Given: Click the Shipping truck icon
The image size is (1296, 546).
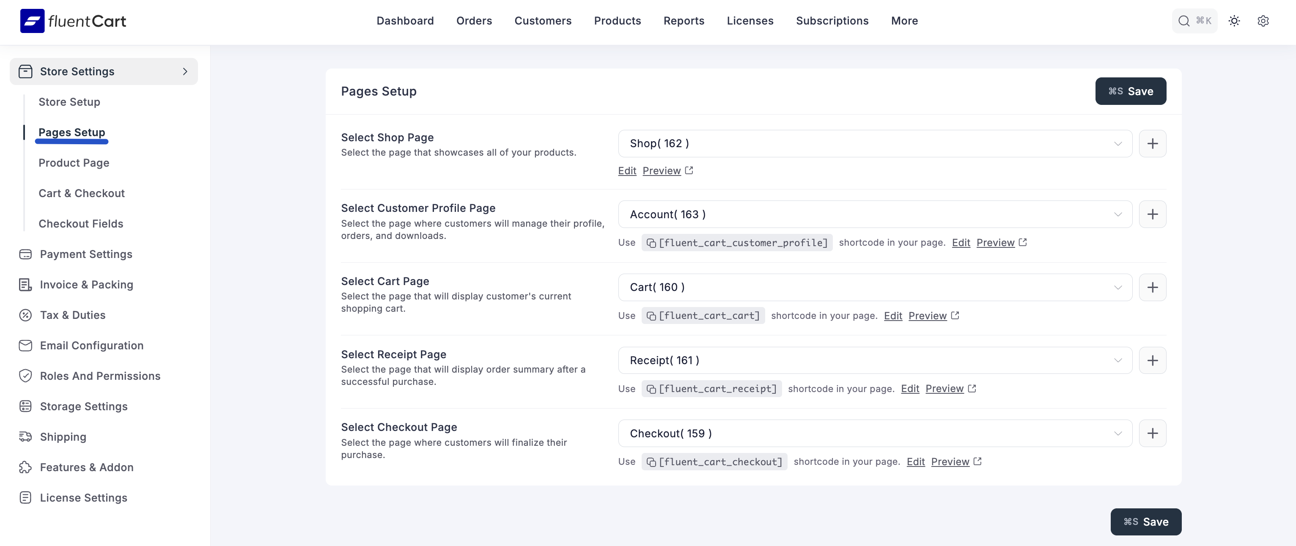Looking at the screenshot, I should (x=26, y=437).
